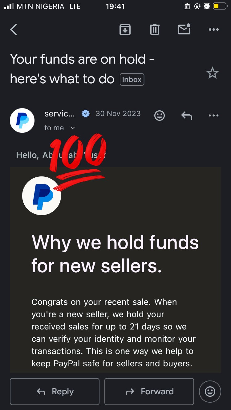Open the top toolbar more options menu
The image size is (231, 410).
213,30
